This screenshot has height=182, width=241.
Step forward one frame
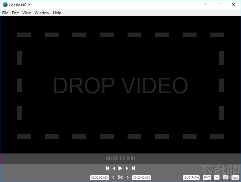tap(127, 168)
